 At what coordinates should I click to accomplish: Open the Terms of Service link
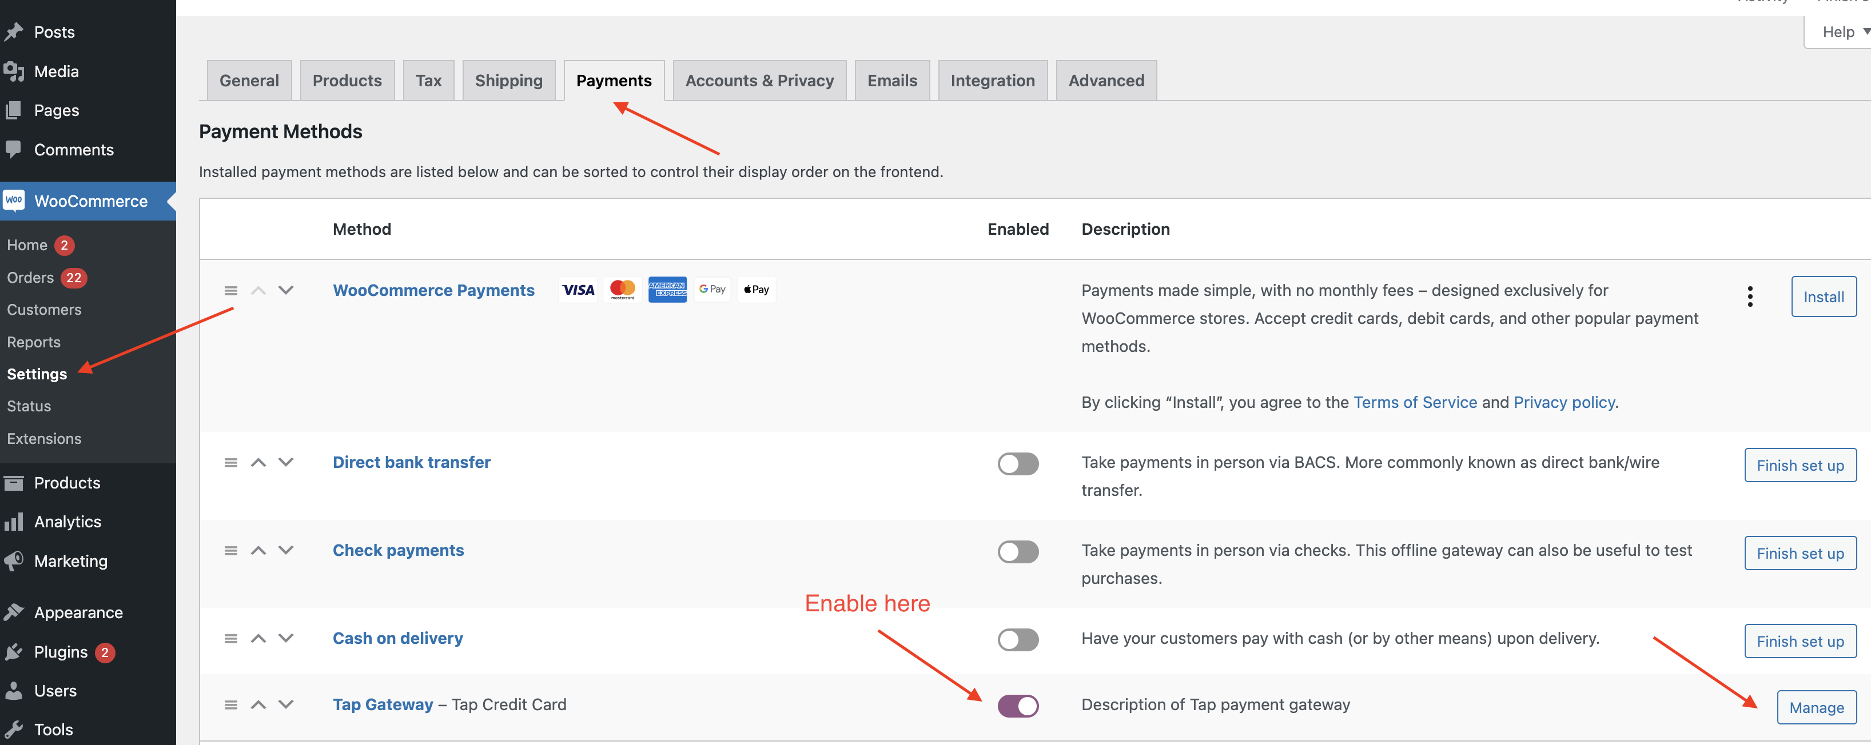click(x=1414, y=402)
